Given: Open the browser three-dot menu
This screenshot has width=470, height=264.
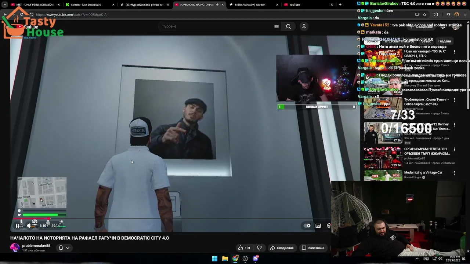Looking at the screenshot, I should 465,15.
